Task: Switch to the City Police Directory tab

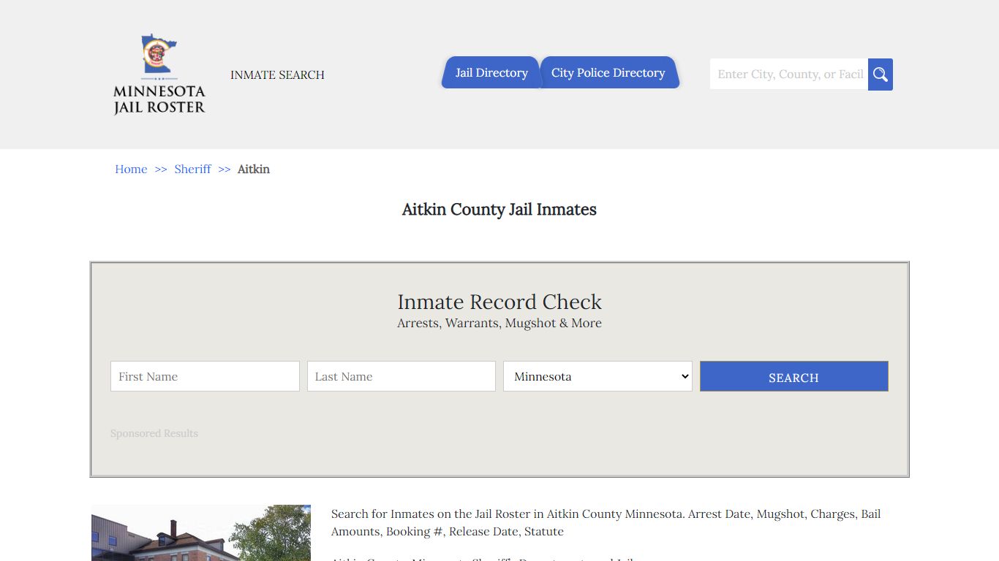Action: 608,73
